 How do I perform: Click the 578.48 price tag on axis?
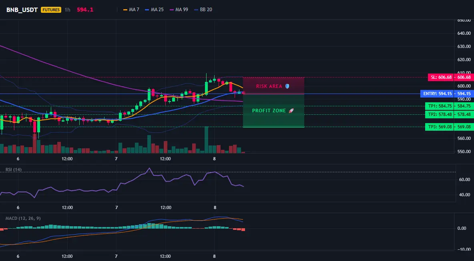[464, 114]
